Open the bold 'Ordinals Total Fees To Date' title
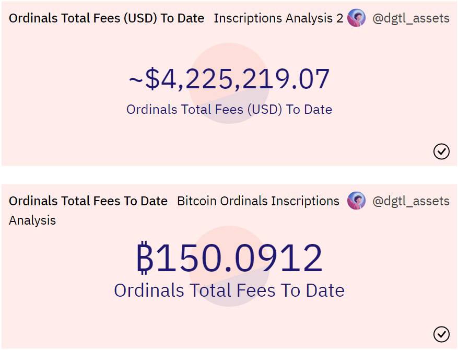The width and height of the screenshot is (458, 350). 88,201
